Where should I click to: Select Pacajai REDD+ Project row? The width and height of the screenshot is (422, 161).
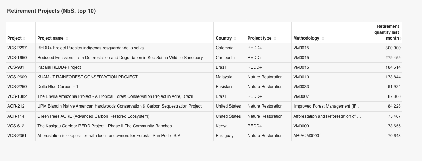coord(59,67)
